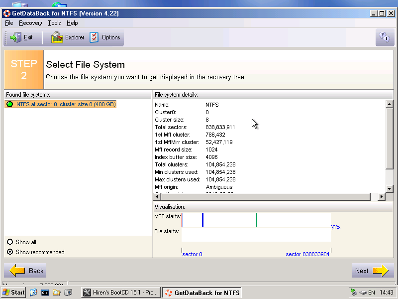Click the third MFT start marker
Viewport: 398px width, 299px height.
point(257,220)
